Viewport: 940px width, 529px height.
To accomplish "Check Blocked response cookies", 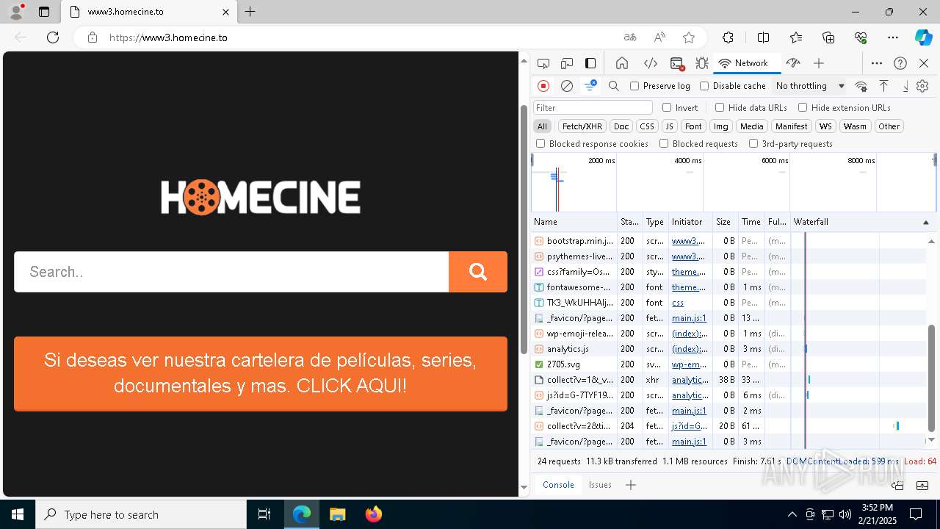I will (x=540, y=144).
